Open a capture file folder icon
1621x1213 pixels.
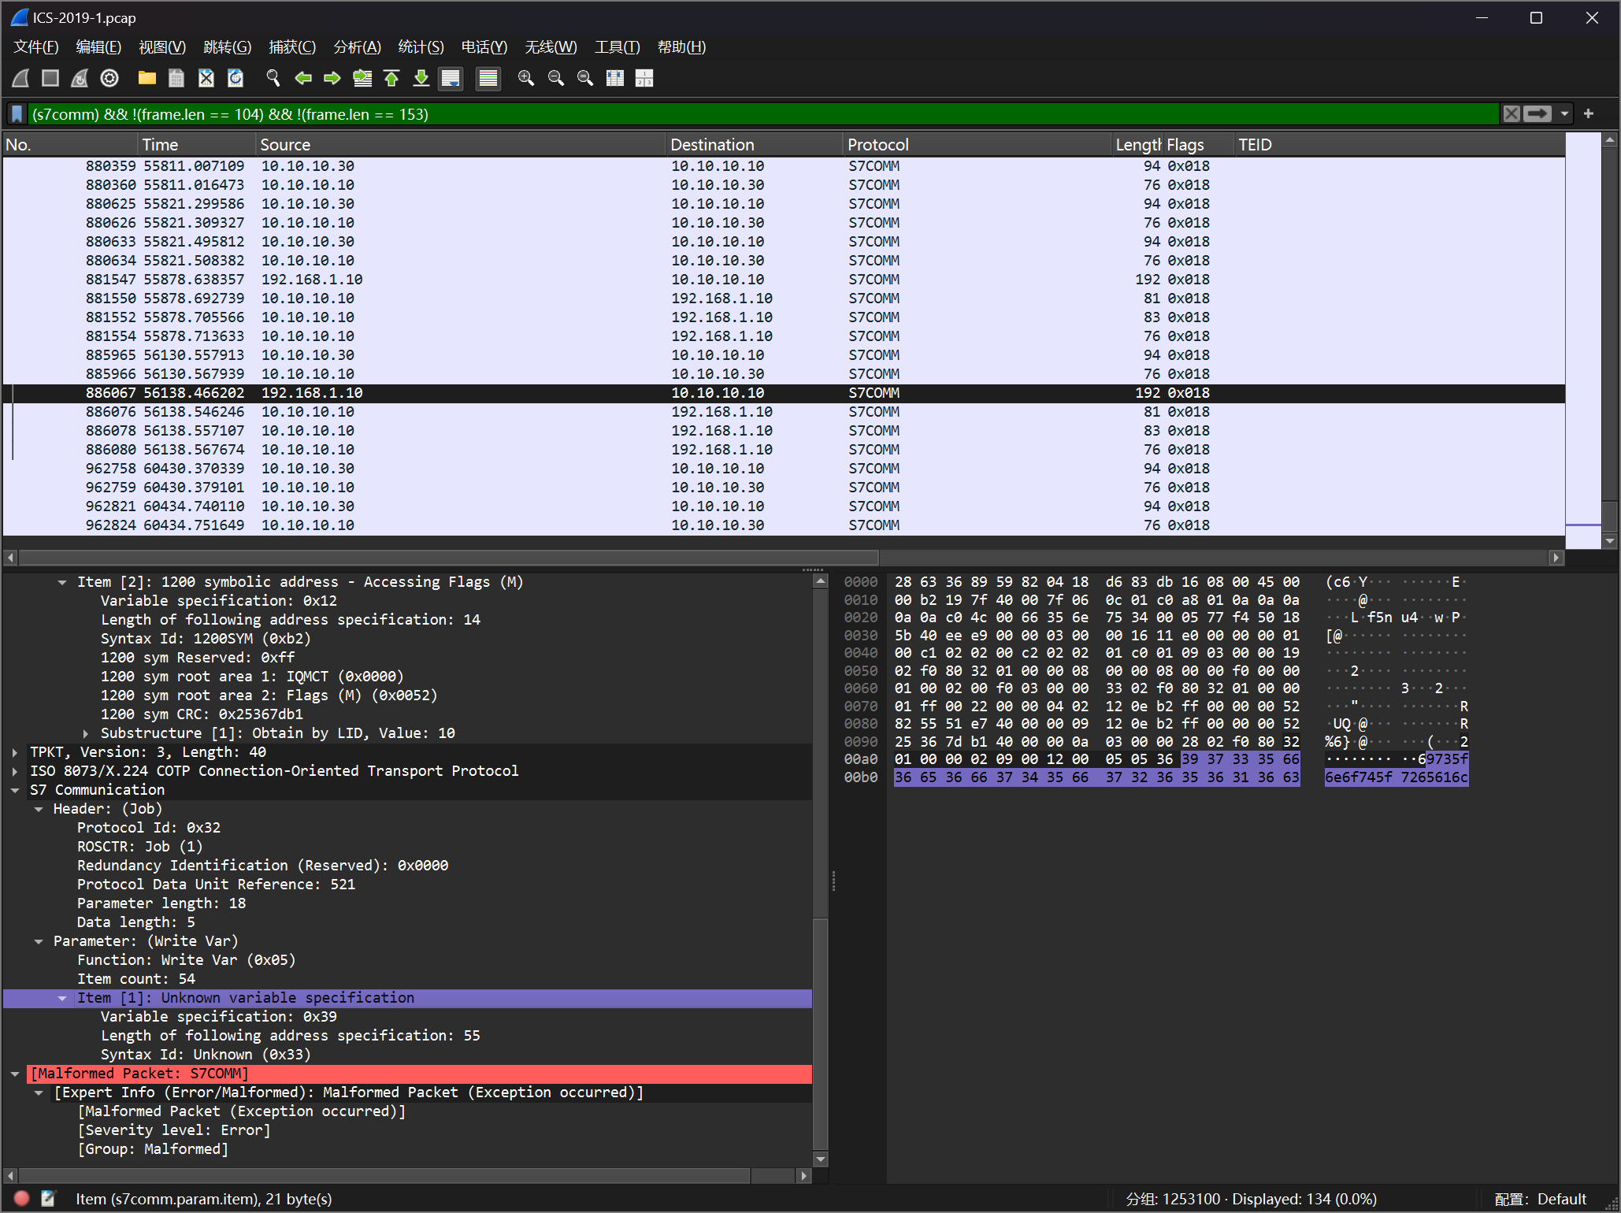click(147, 78)
